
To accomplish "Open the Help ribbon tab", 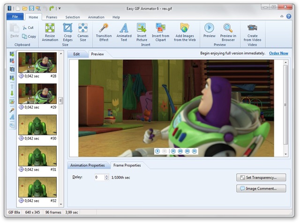I will click(x=116, y=17).
